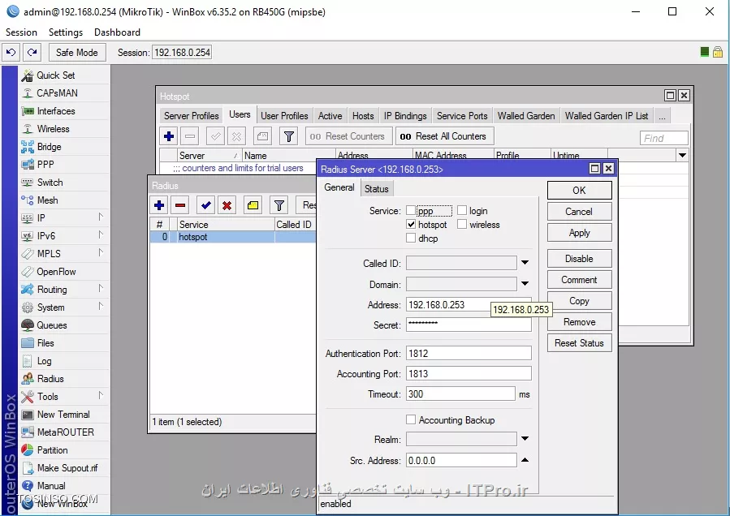Click filter icon in Hotspot toolbar
The height and width of the screenshot is (516, 730).
pyautogui.click(x=288, y=136)
